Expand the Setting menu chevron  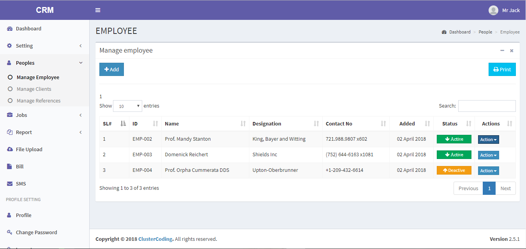[81, 46]
